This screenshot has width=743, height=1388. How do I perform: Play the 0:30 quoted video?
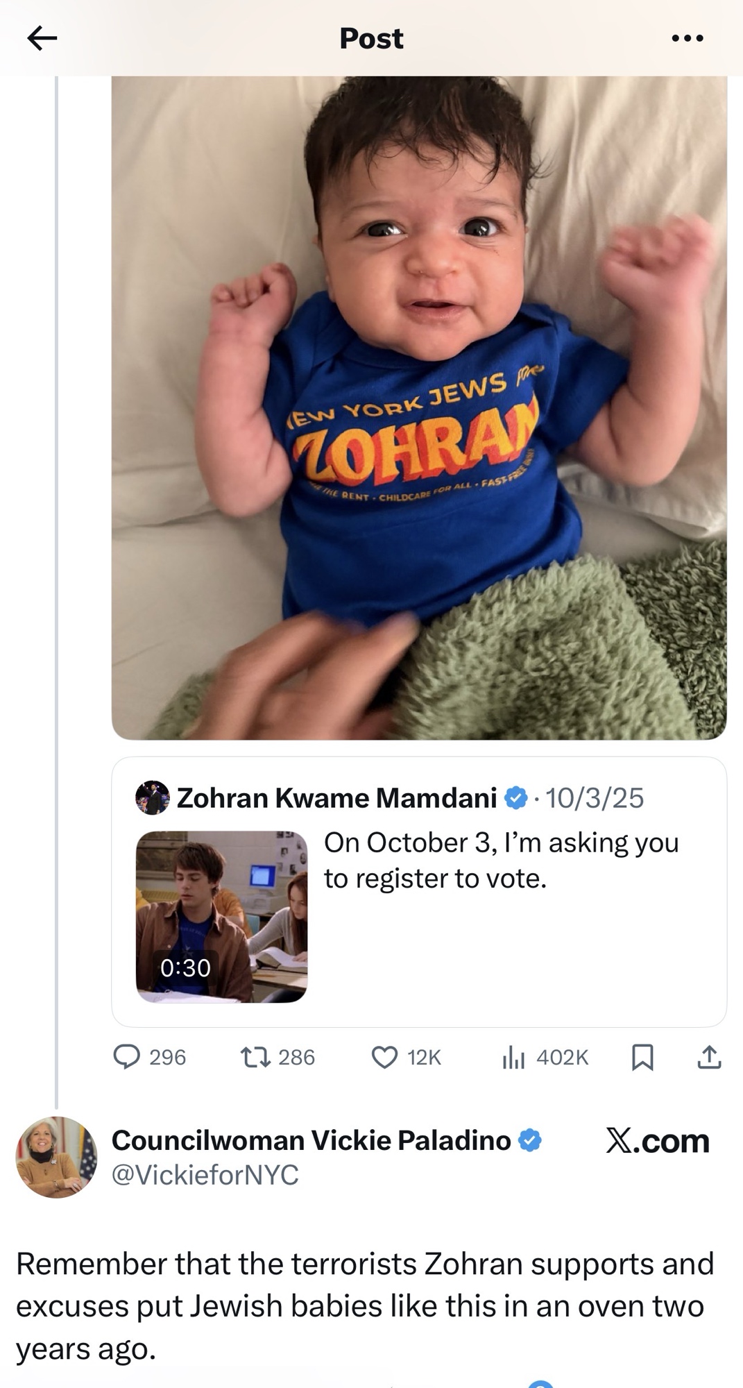click(221, 917)
